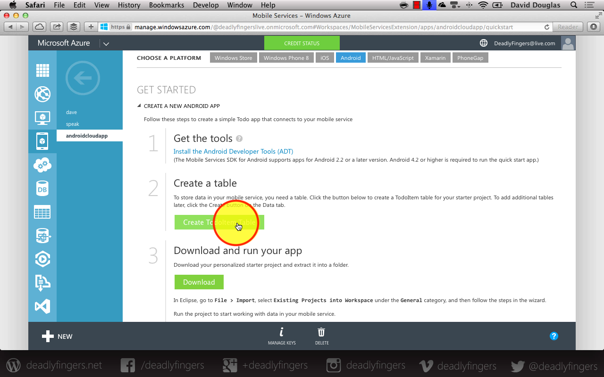Click the green Download button
Image resolution: width=604 pixels, height=377 pixels.
point(199,282)
